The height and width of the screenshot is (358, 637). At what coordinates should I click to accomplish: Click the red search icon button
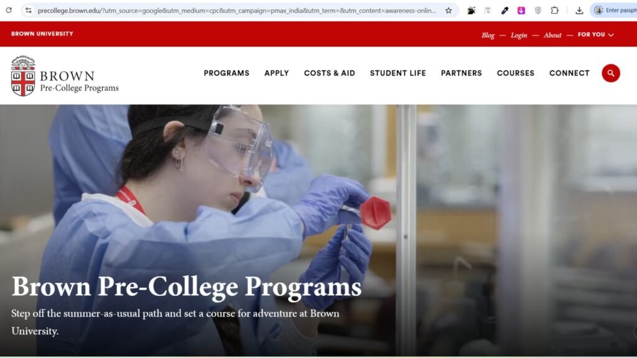tap(611, 73)
